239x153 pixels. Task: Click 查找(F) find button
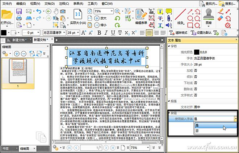[208, 4]
